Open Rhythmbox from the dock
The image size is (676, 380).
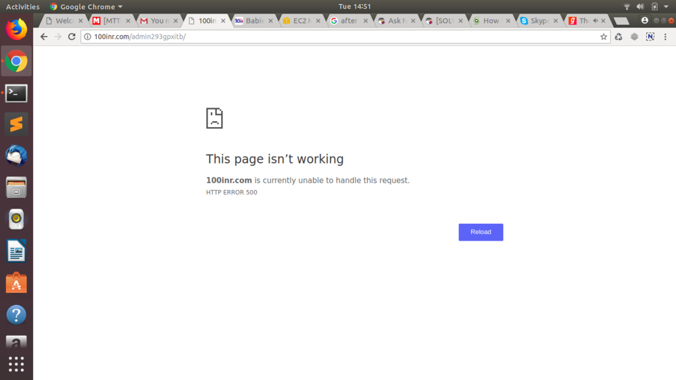pos(16,219)
